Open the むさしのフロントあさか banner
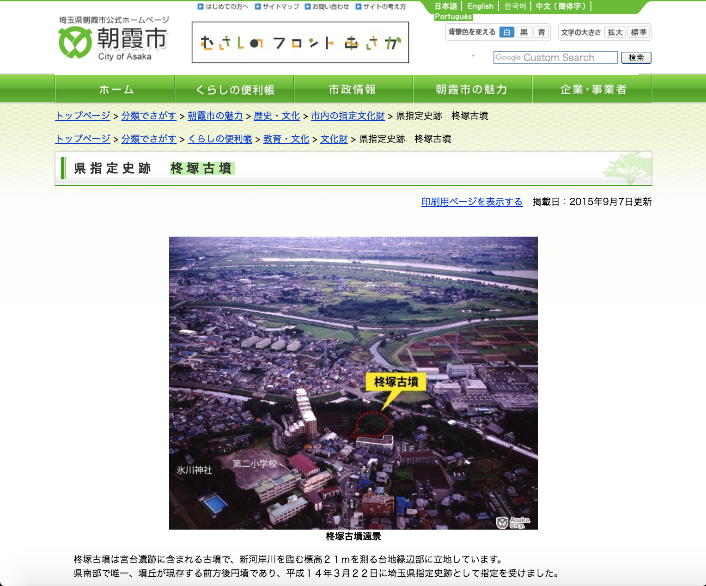Screen dimensions: 706x586 [300, 43]
